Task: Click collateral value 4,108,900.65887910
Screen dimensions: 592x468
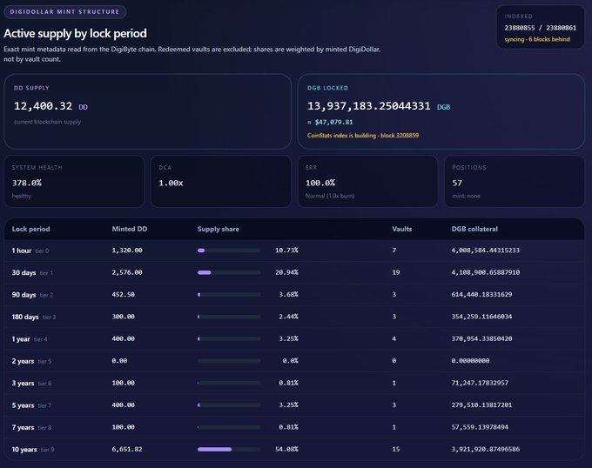Action: [486, 272]
